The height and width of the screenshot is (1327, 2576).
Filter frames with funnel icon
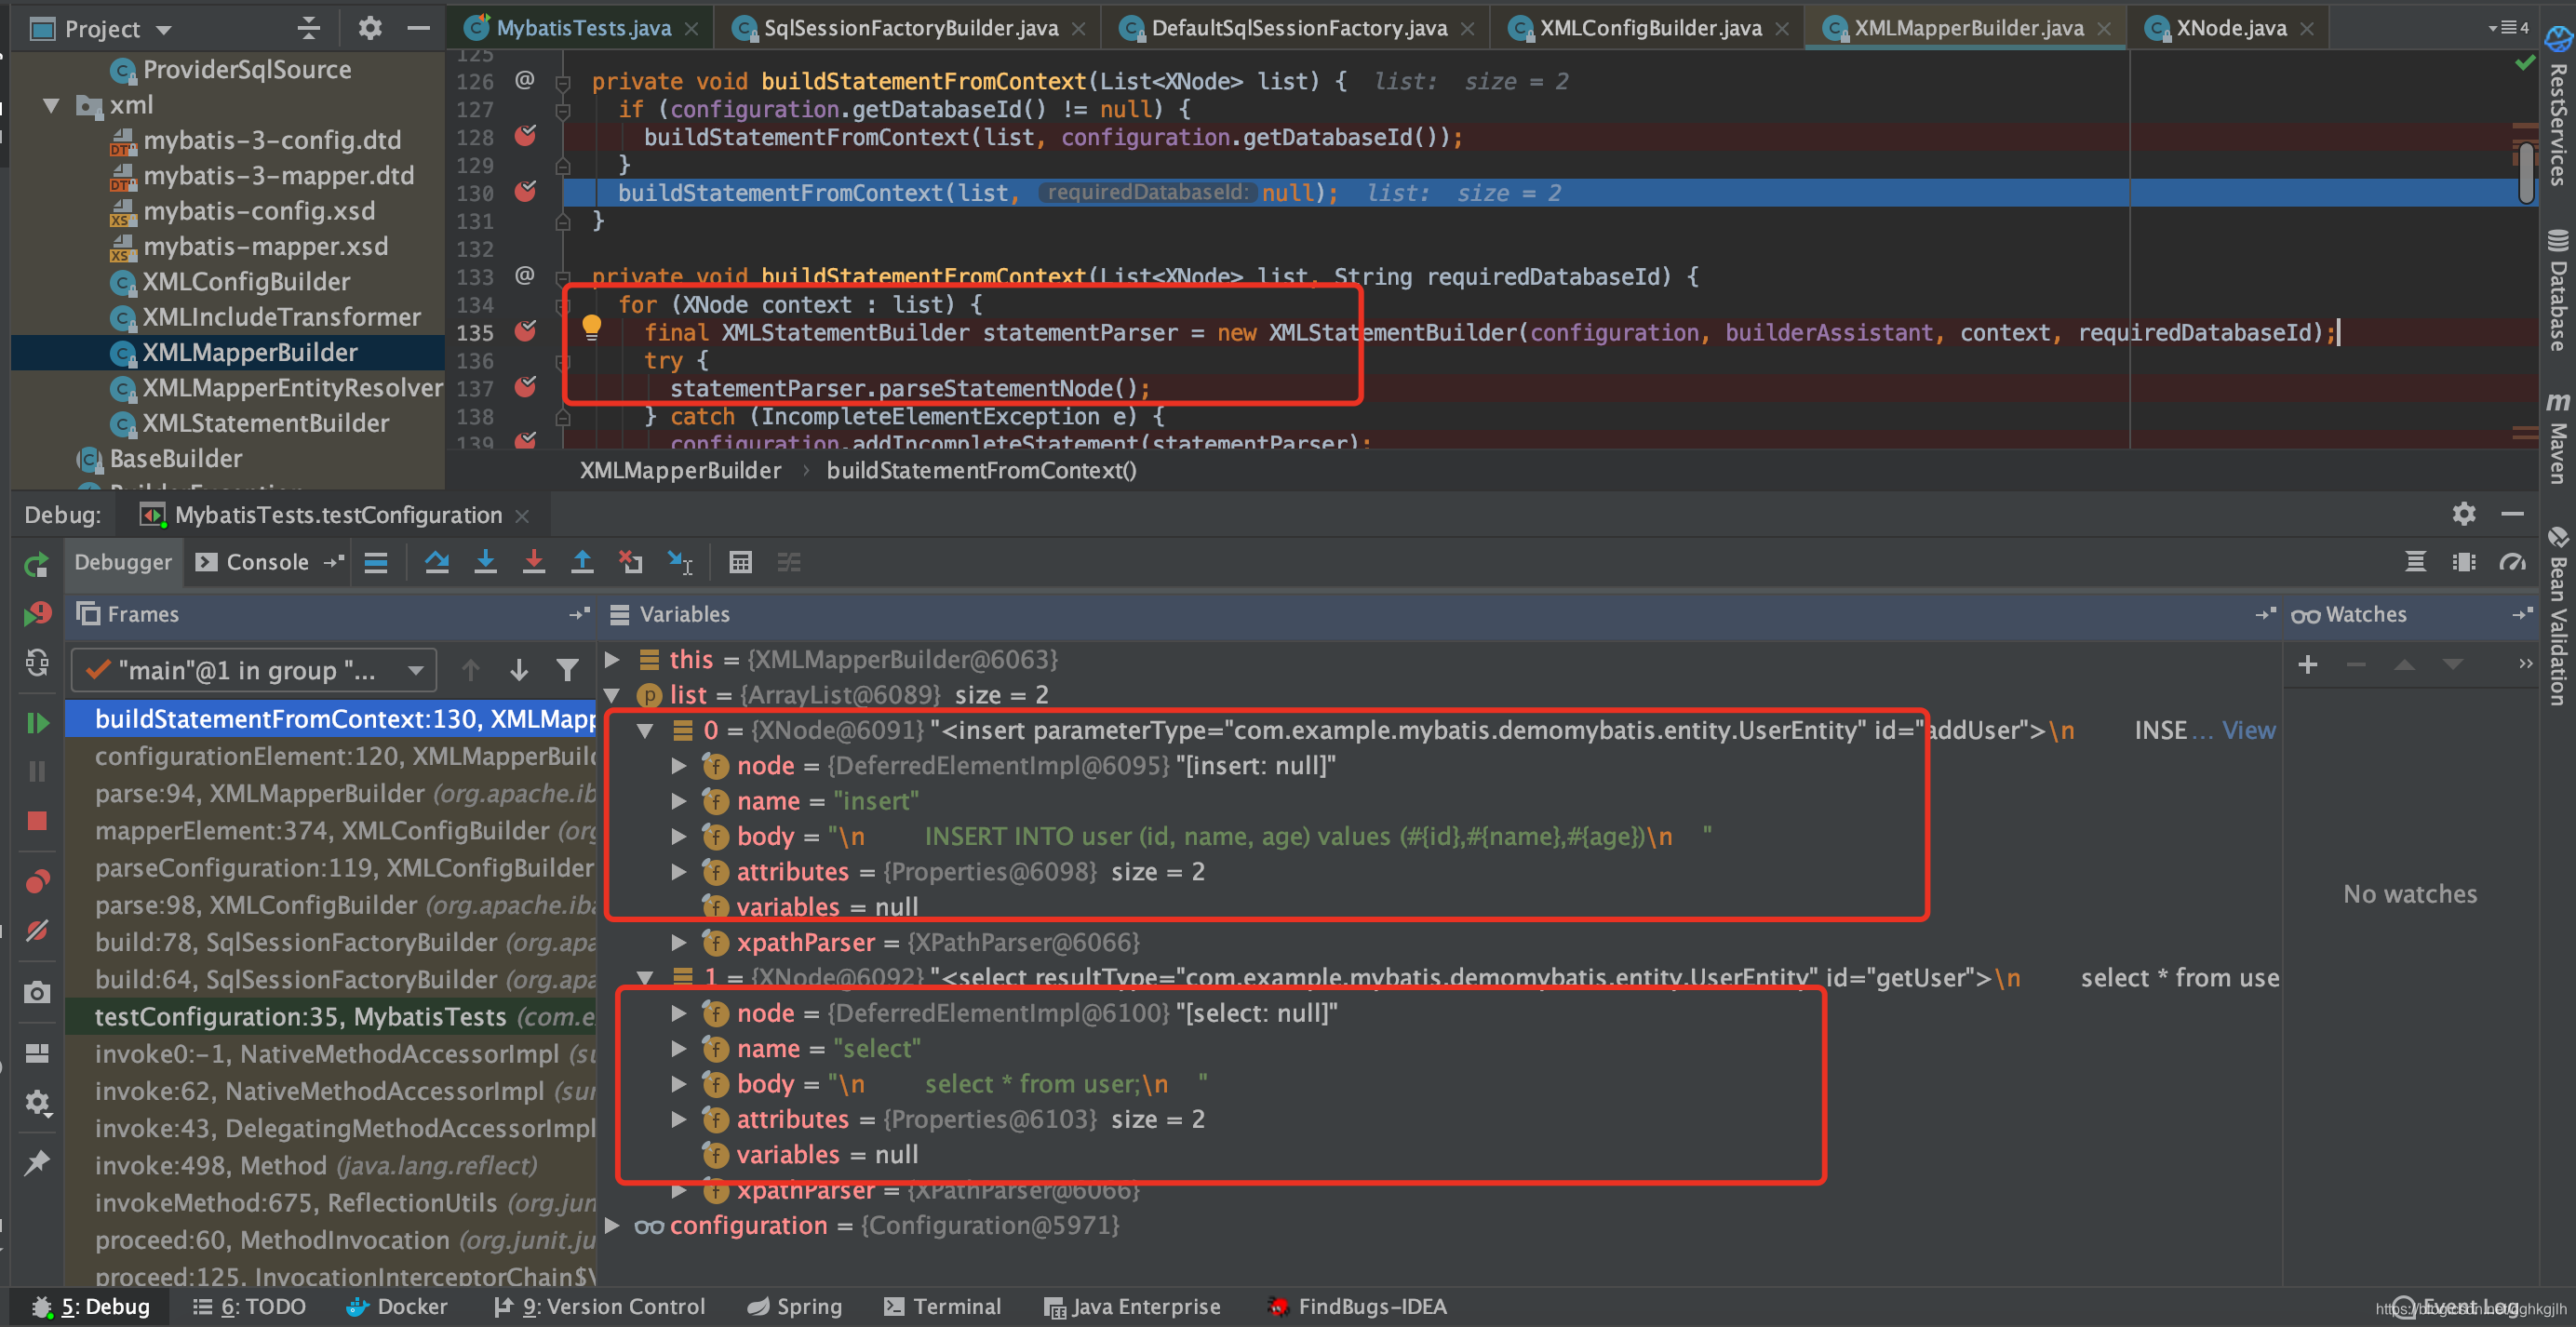[x=567, y=670]
